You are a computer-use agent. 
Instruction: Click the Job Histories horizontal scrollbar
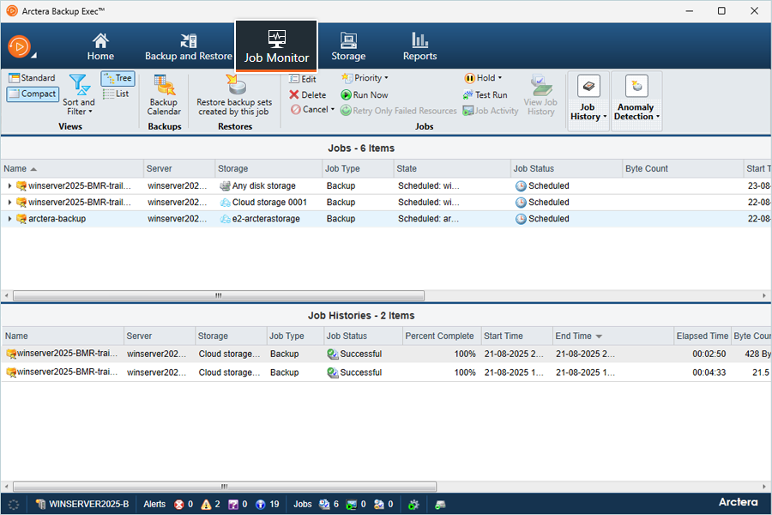point(225,487)
